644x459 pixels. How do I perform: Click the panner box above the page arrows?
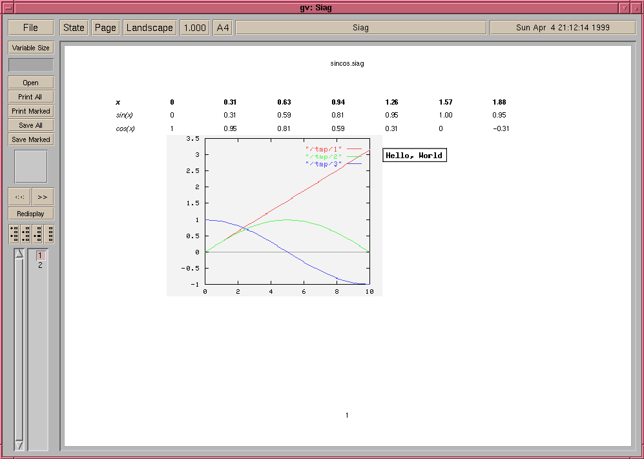coord(31,167)
